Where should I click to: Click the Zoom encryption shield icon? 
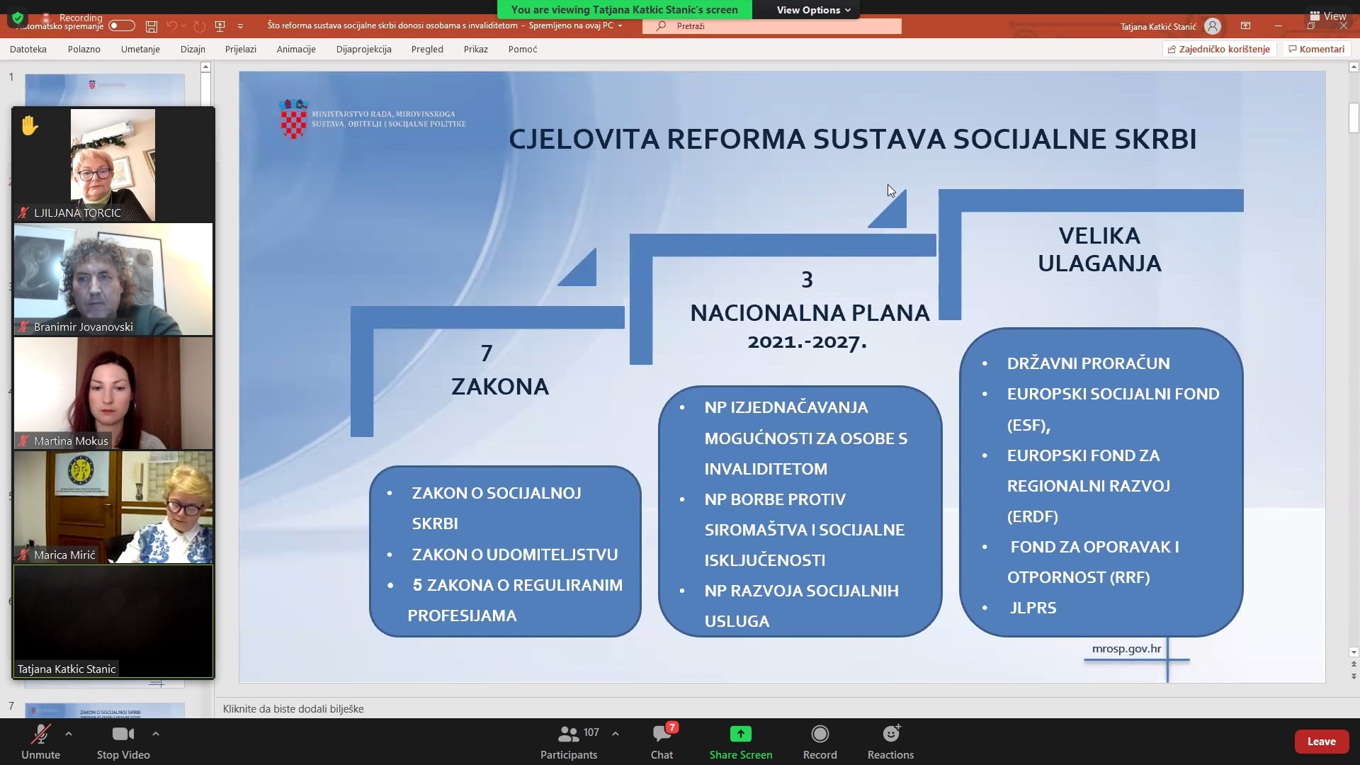click(x=18, y=18)
